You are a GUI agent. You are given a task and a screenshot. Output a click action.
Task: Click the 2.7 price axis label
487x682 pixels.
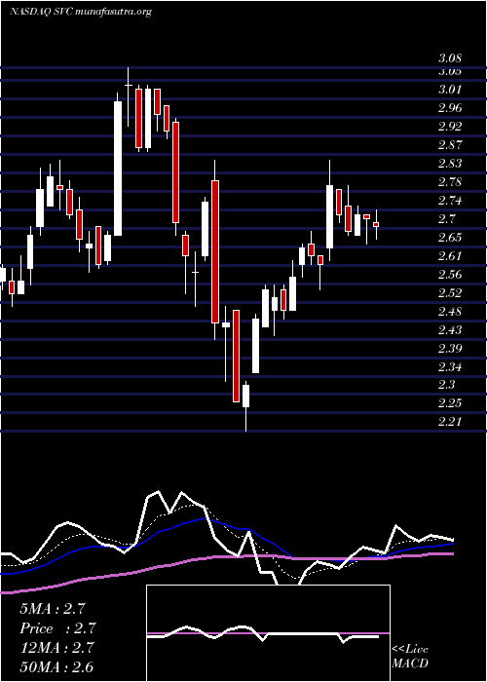pos(446,219)
